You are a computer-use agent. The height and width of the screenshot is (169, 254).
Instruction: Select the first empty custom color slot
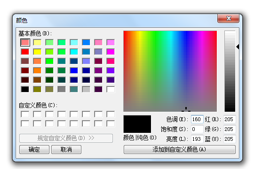click(25, 114)
